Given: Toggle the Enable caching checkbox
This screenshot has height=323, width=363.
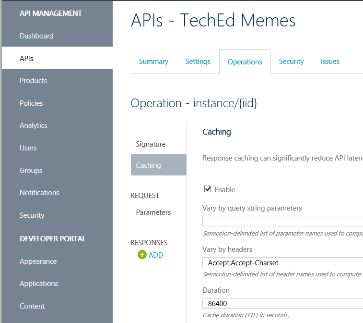Looking at the screenshot, I should pyautogui.click(x=208, y=189).
